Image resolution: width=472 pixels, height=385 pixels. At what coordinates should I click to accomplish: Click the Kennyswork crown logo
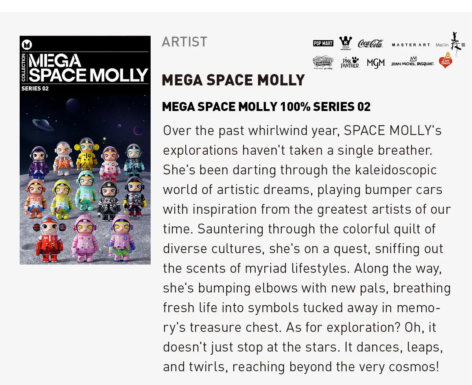click(x=345, y=43)
